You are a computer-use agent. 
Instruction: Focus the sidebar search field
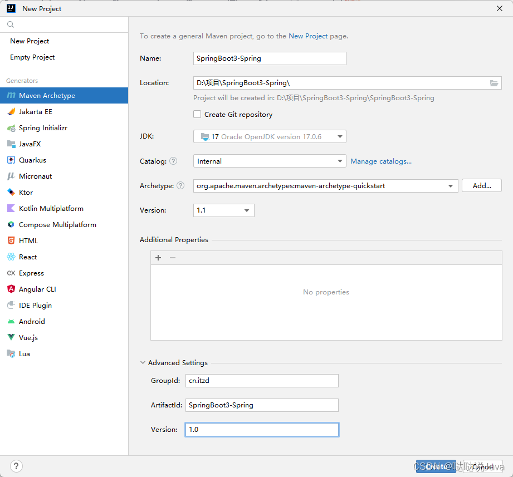click(x=64, y=24)
